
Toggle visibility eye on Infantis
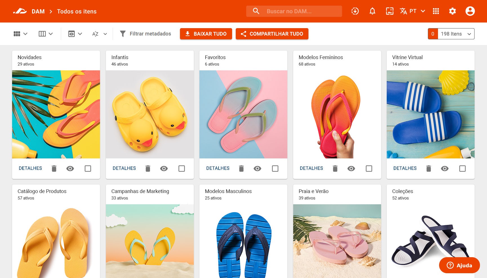coord(164,169)
